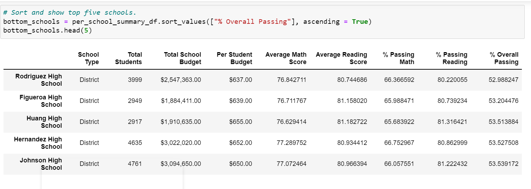Click District type in Huang row

click(90, 122)
